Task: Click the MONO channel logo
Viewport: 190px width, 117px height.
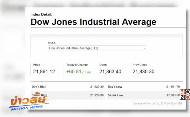Action: click(185, 95)
